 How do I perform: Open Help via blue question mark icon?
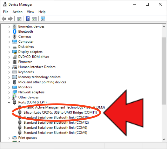[x=28, y=19]
